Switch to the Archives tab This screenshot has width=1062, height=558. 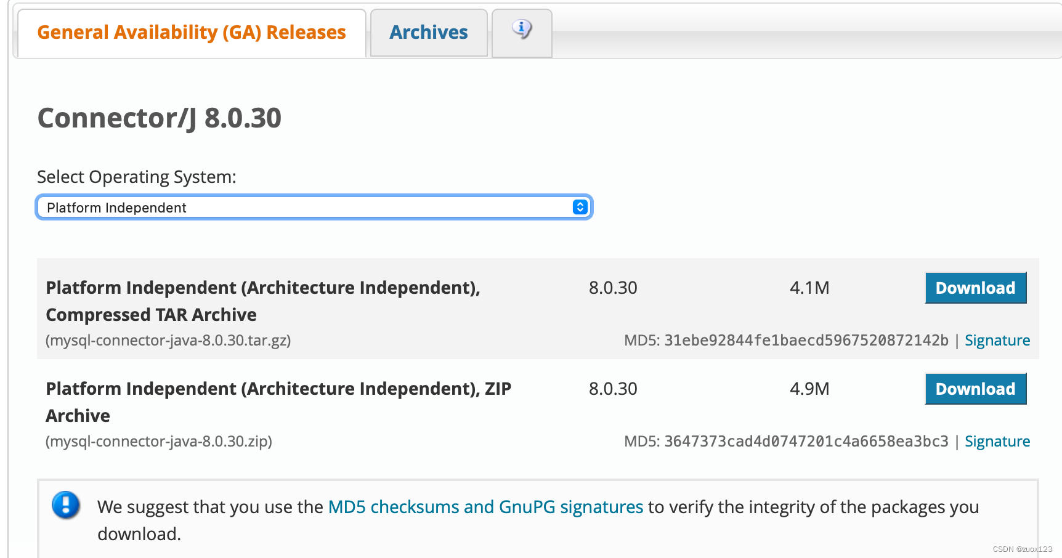click(x=429, y=33)
